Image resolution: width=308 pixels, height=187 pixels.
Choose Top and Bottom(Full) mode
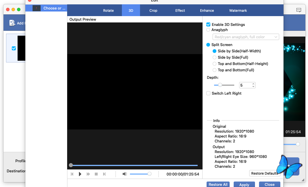coord(214,70)
